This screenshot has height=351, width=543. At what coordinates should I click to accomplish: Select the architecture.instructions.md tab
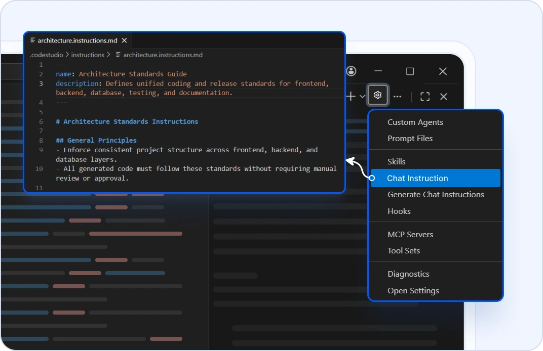pos(77,40)
